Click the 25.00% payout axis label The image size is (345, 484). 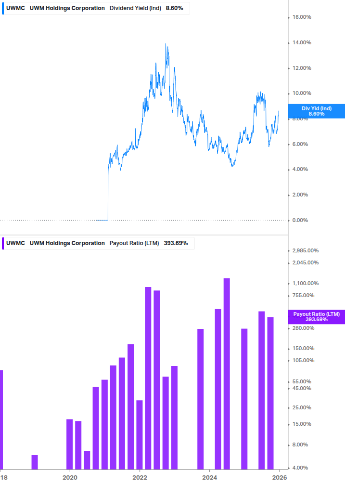(302, 408)
